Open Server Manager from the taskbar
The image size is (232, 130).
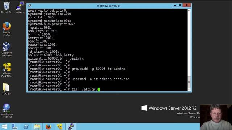[x=14, y=127]
